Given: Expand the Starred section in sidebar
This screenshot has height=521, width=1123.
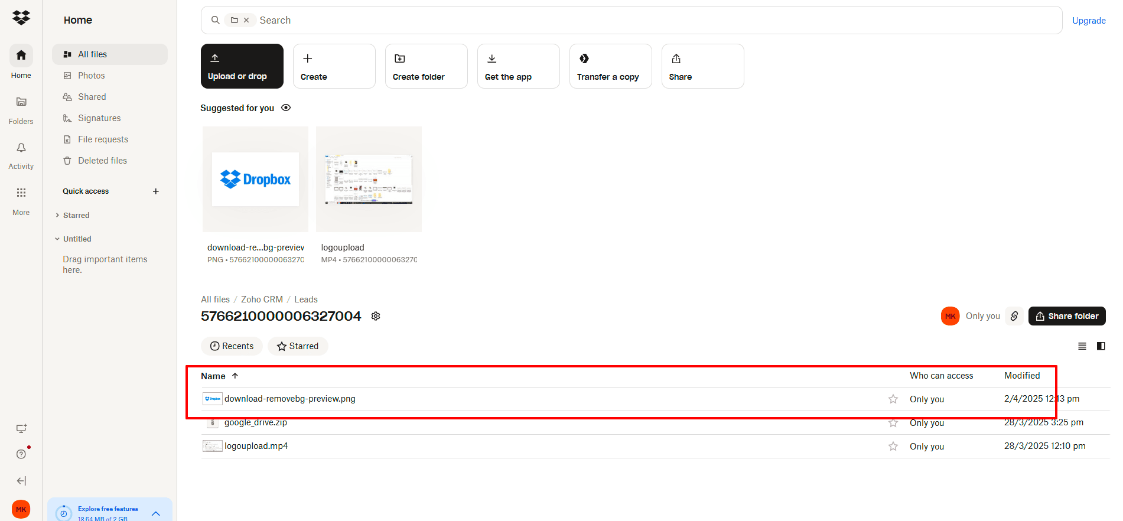Looking at the screenshot, I should [57, 216].
